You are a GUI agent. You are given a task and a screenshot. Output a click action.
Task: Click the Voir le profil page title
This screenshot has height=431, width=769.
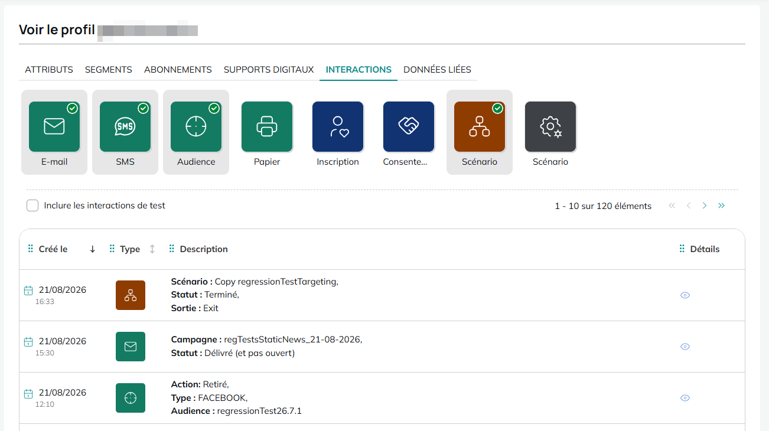click(x=57, y=30)
